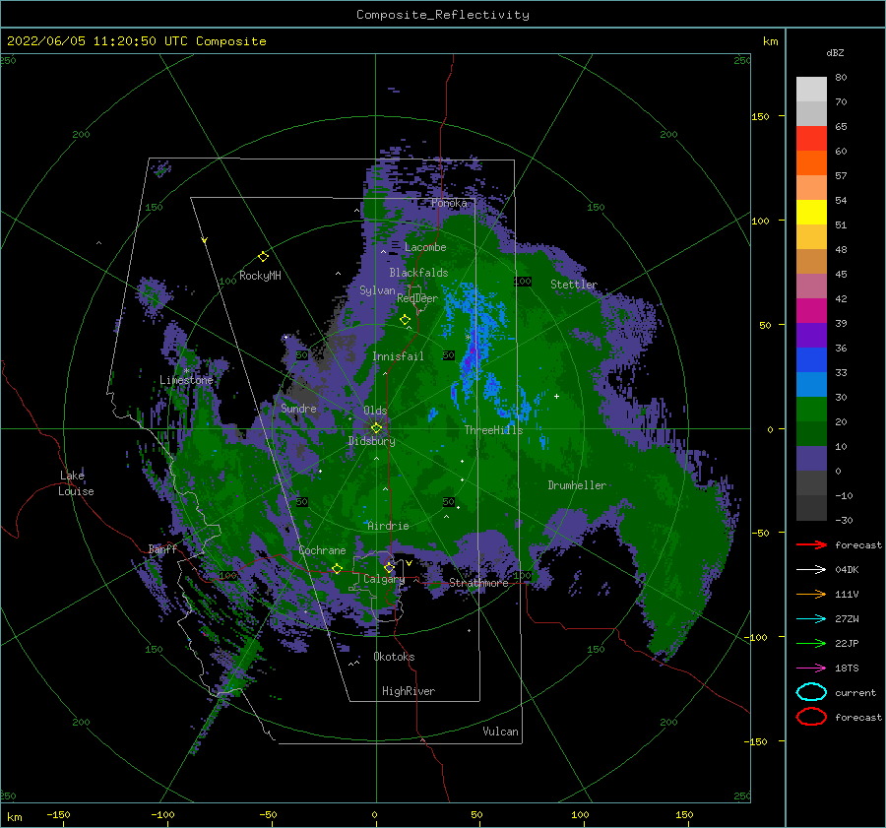Select the 65 dBZ red color swatch

click(x=811, y=138)
